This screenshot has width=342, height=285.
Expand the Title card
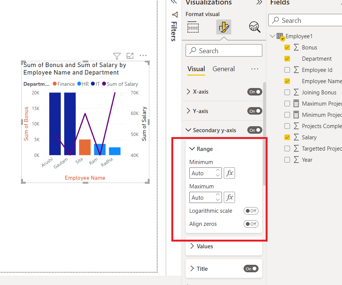[192, 269]
